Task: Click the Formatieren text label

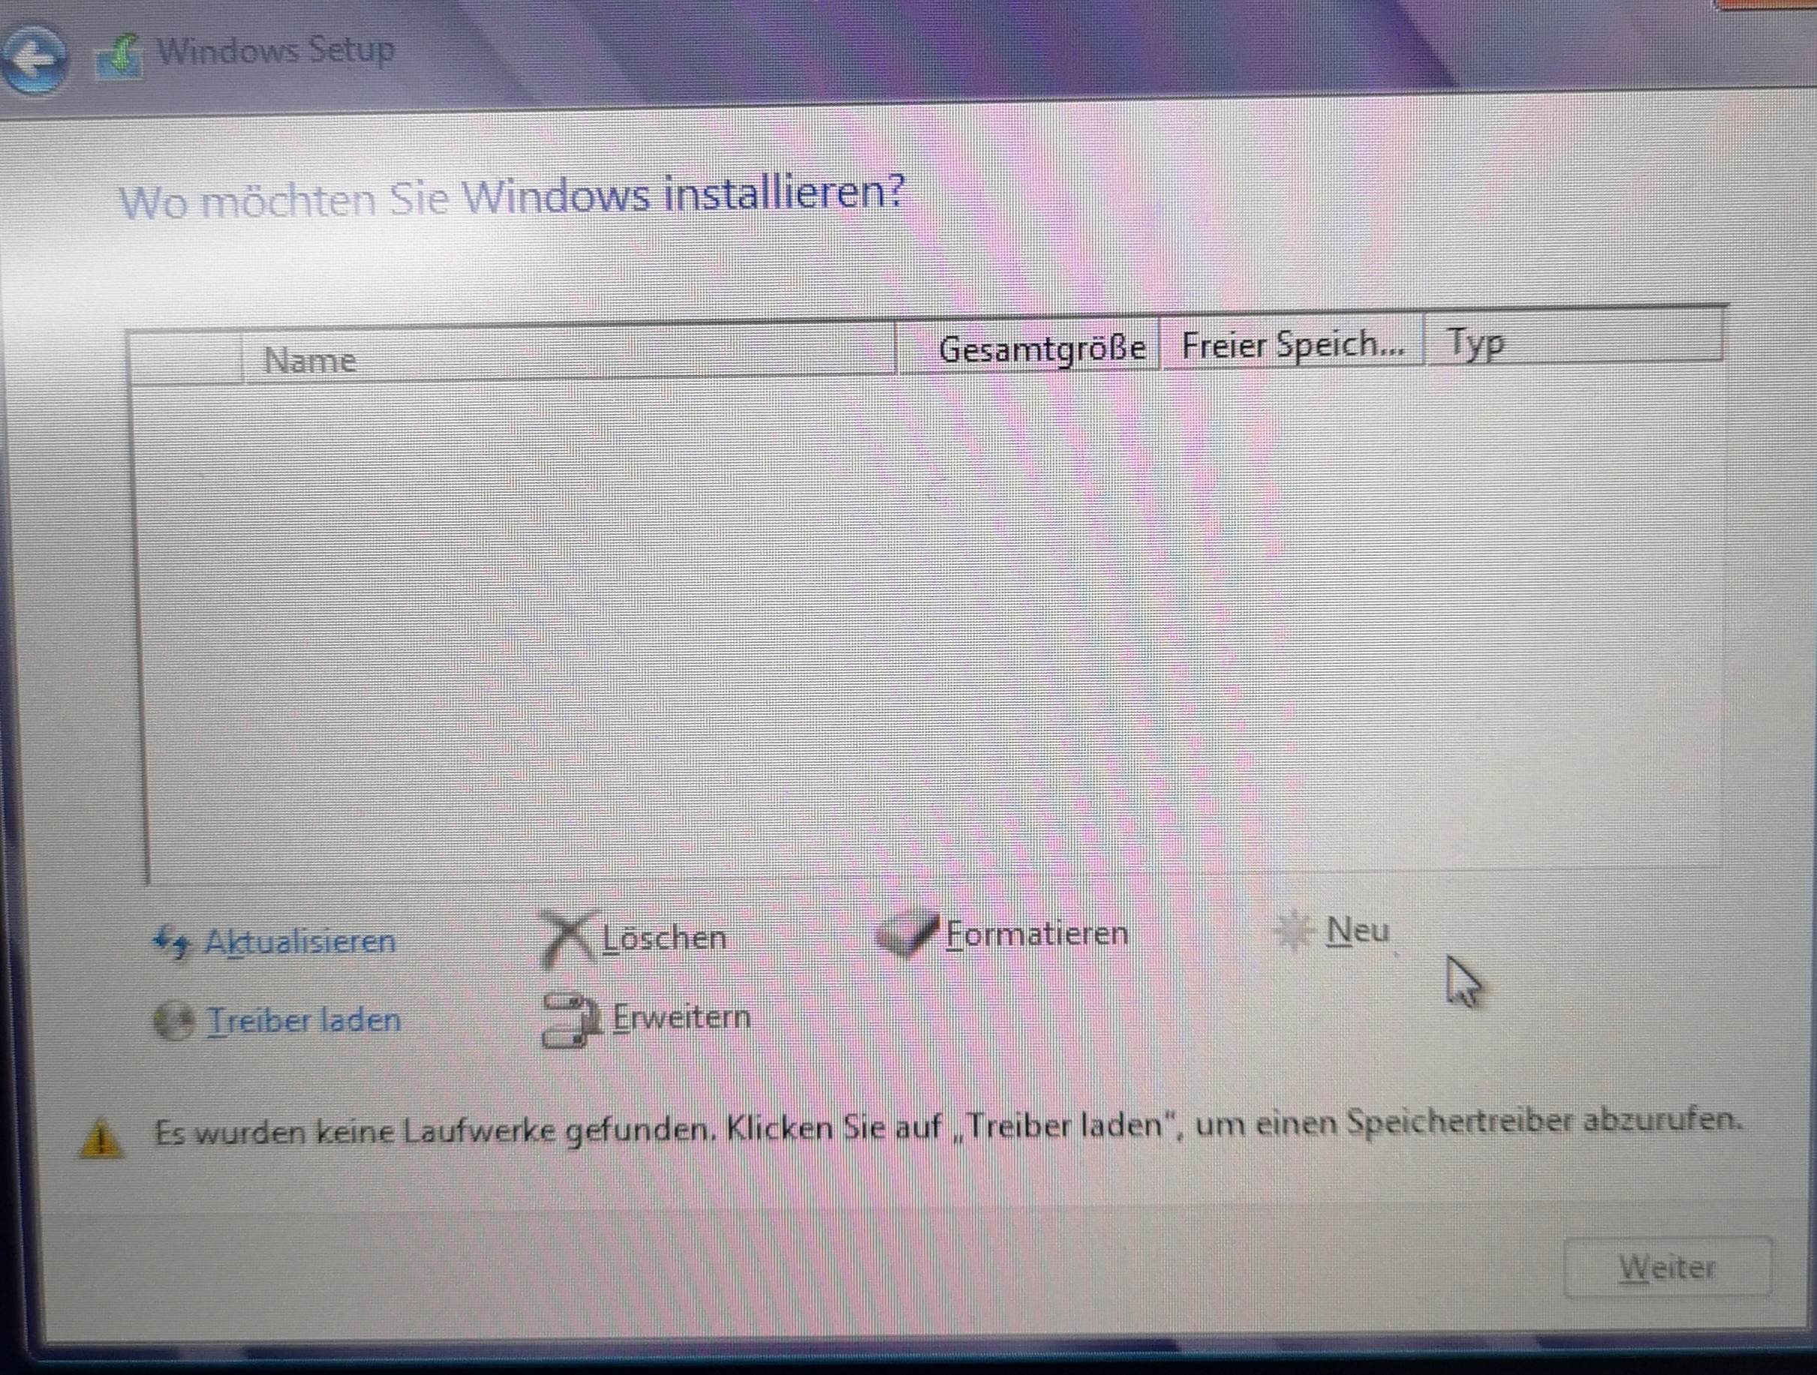Action: 1036,934
